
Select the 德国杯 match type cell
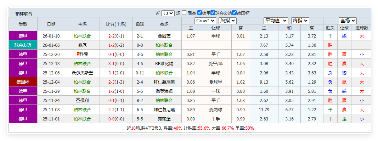click(x=23, y=82)
